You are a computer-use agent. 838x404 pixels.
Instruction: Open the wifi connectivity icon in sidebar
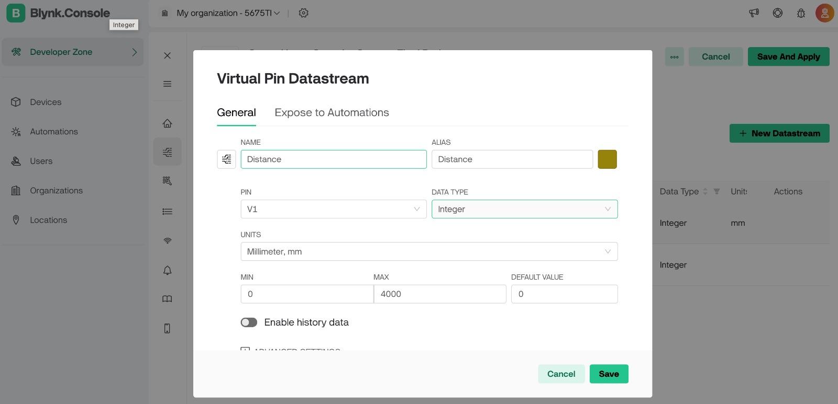click(x=167, y=241)
